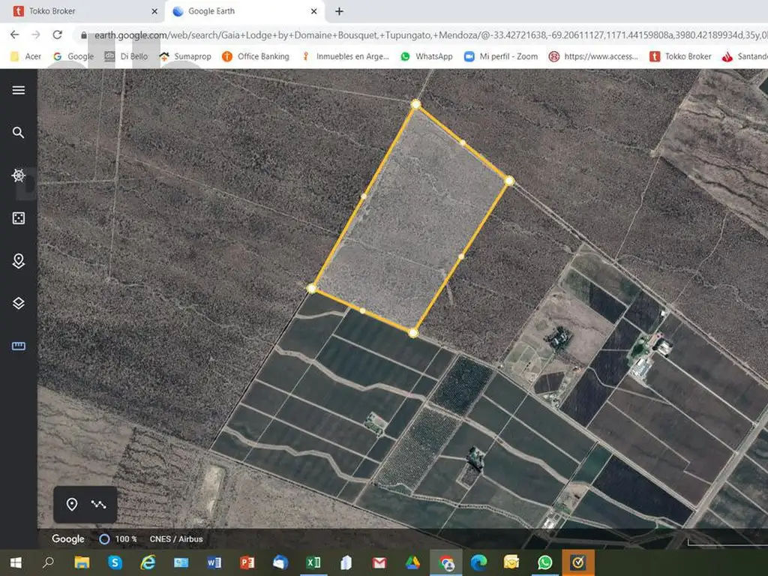Open the WhatsApp bookmark
The image size is (768, 576).
(x=426, y=56)
